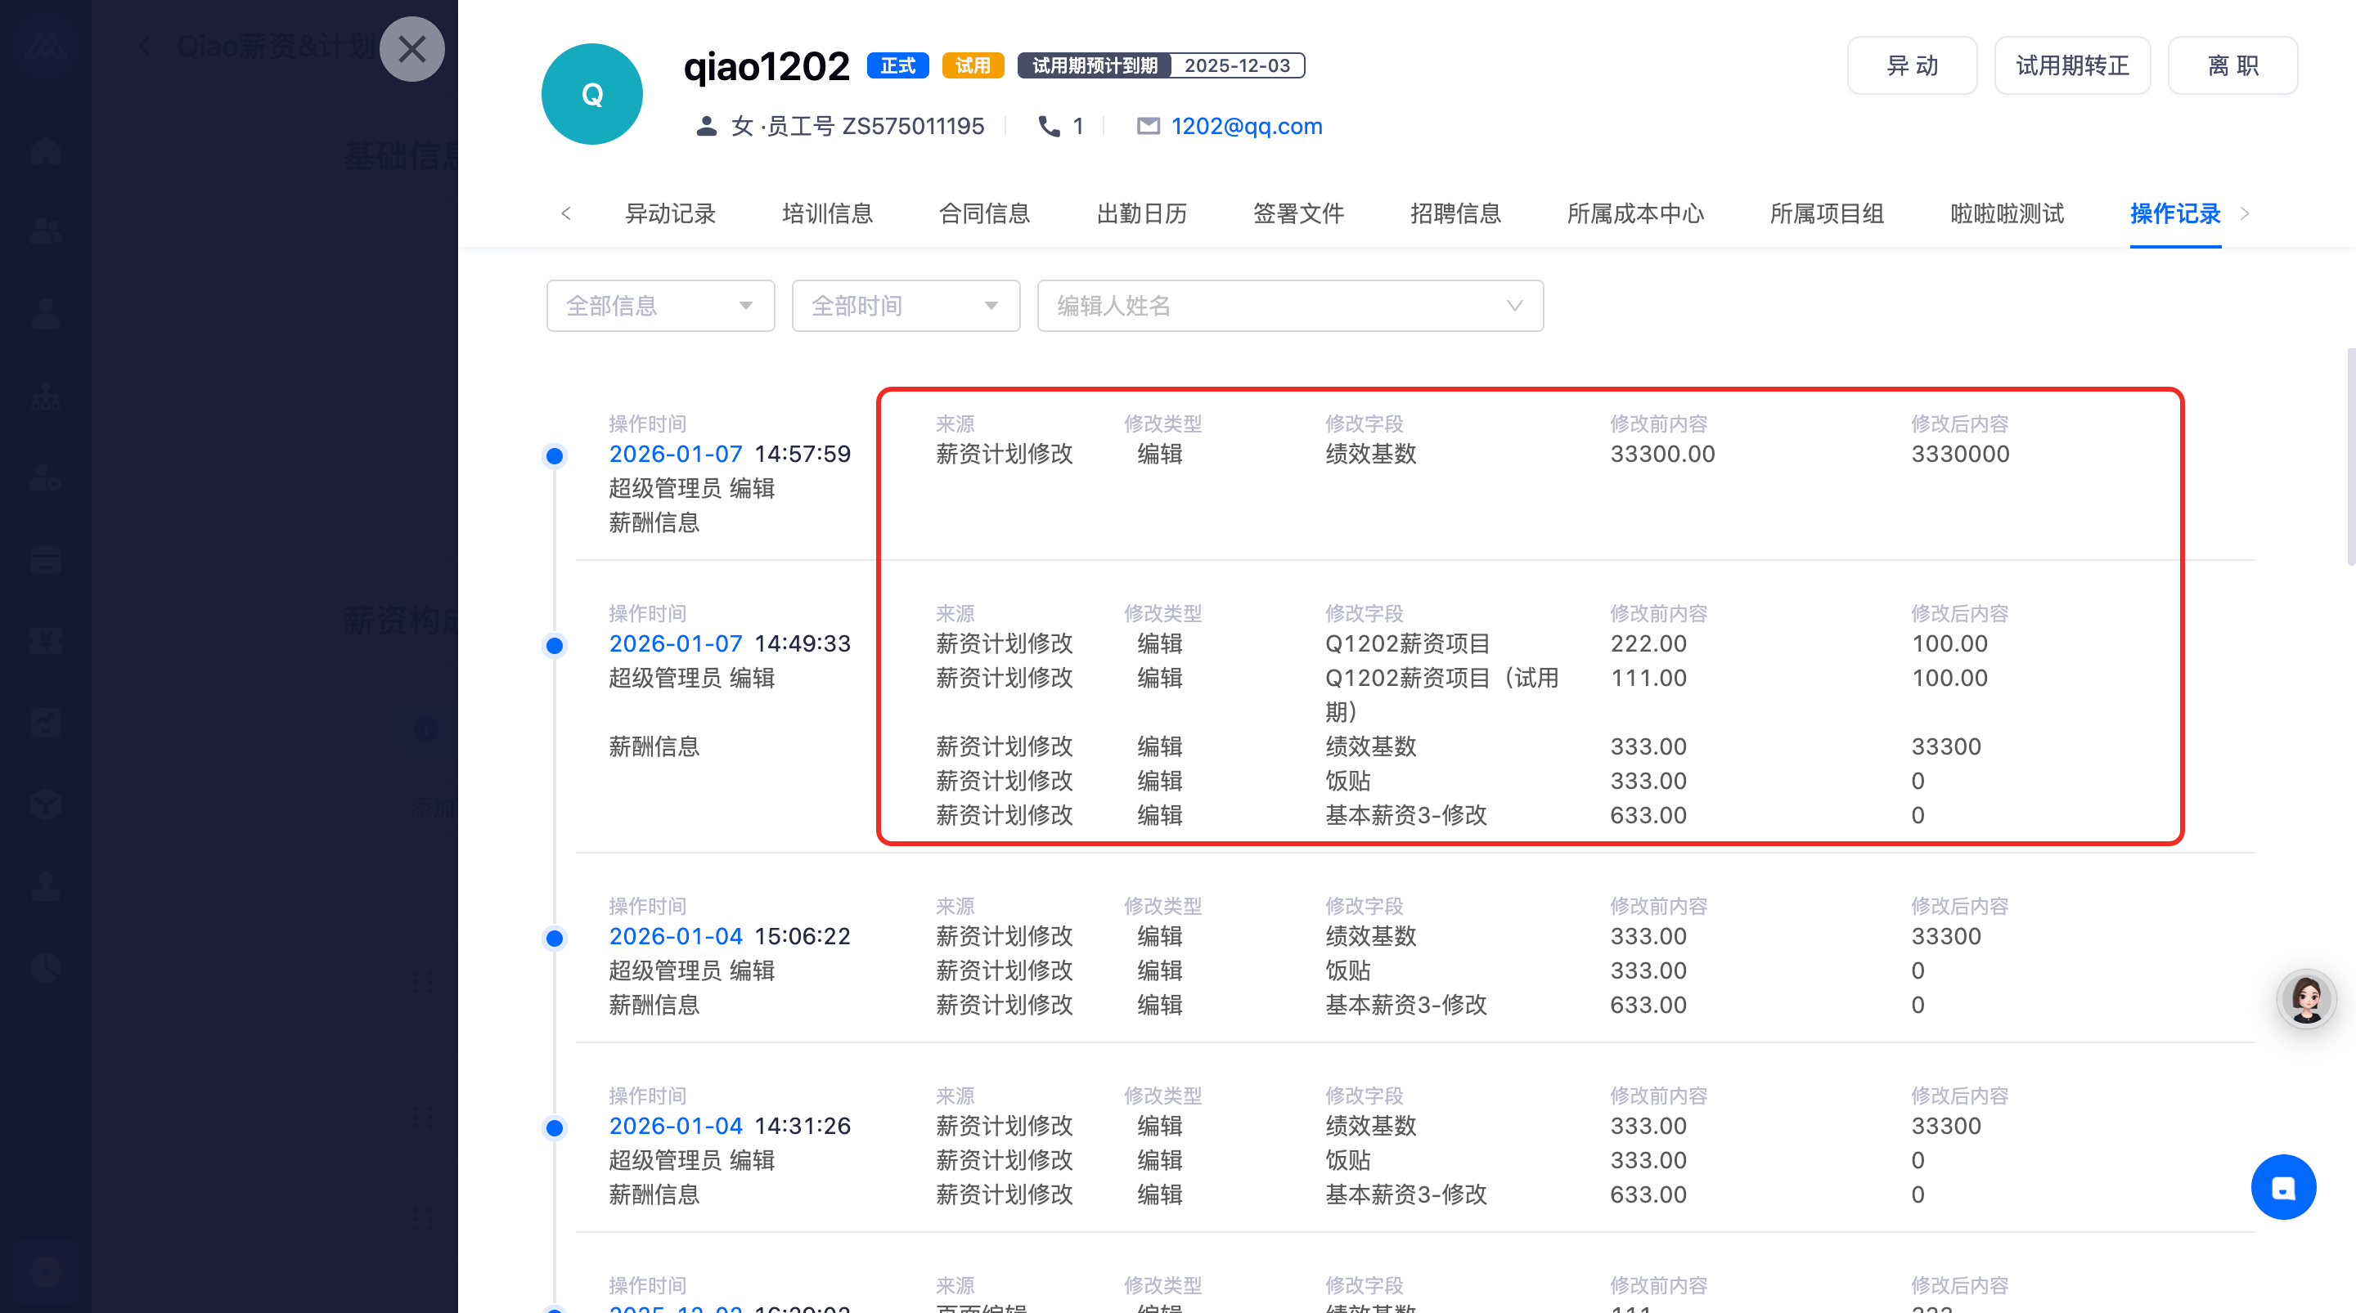
Task: Open the blue chat bubble floating button
Action: 2283,1187
